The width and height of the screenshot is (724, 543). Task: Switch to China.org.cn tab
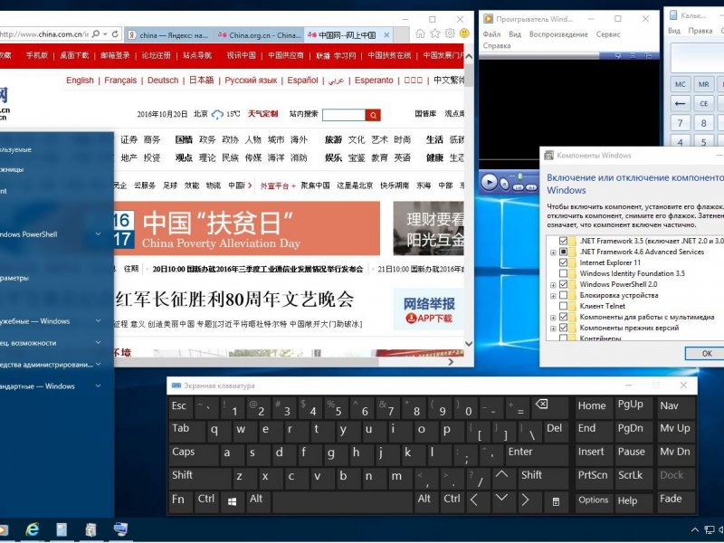point(259,35)
